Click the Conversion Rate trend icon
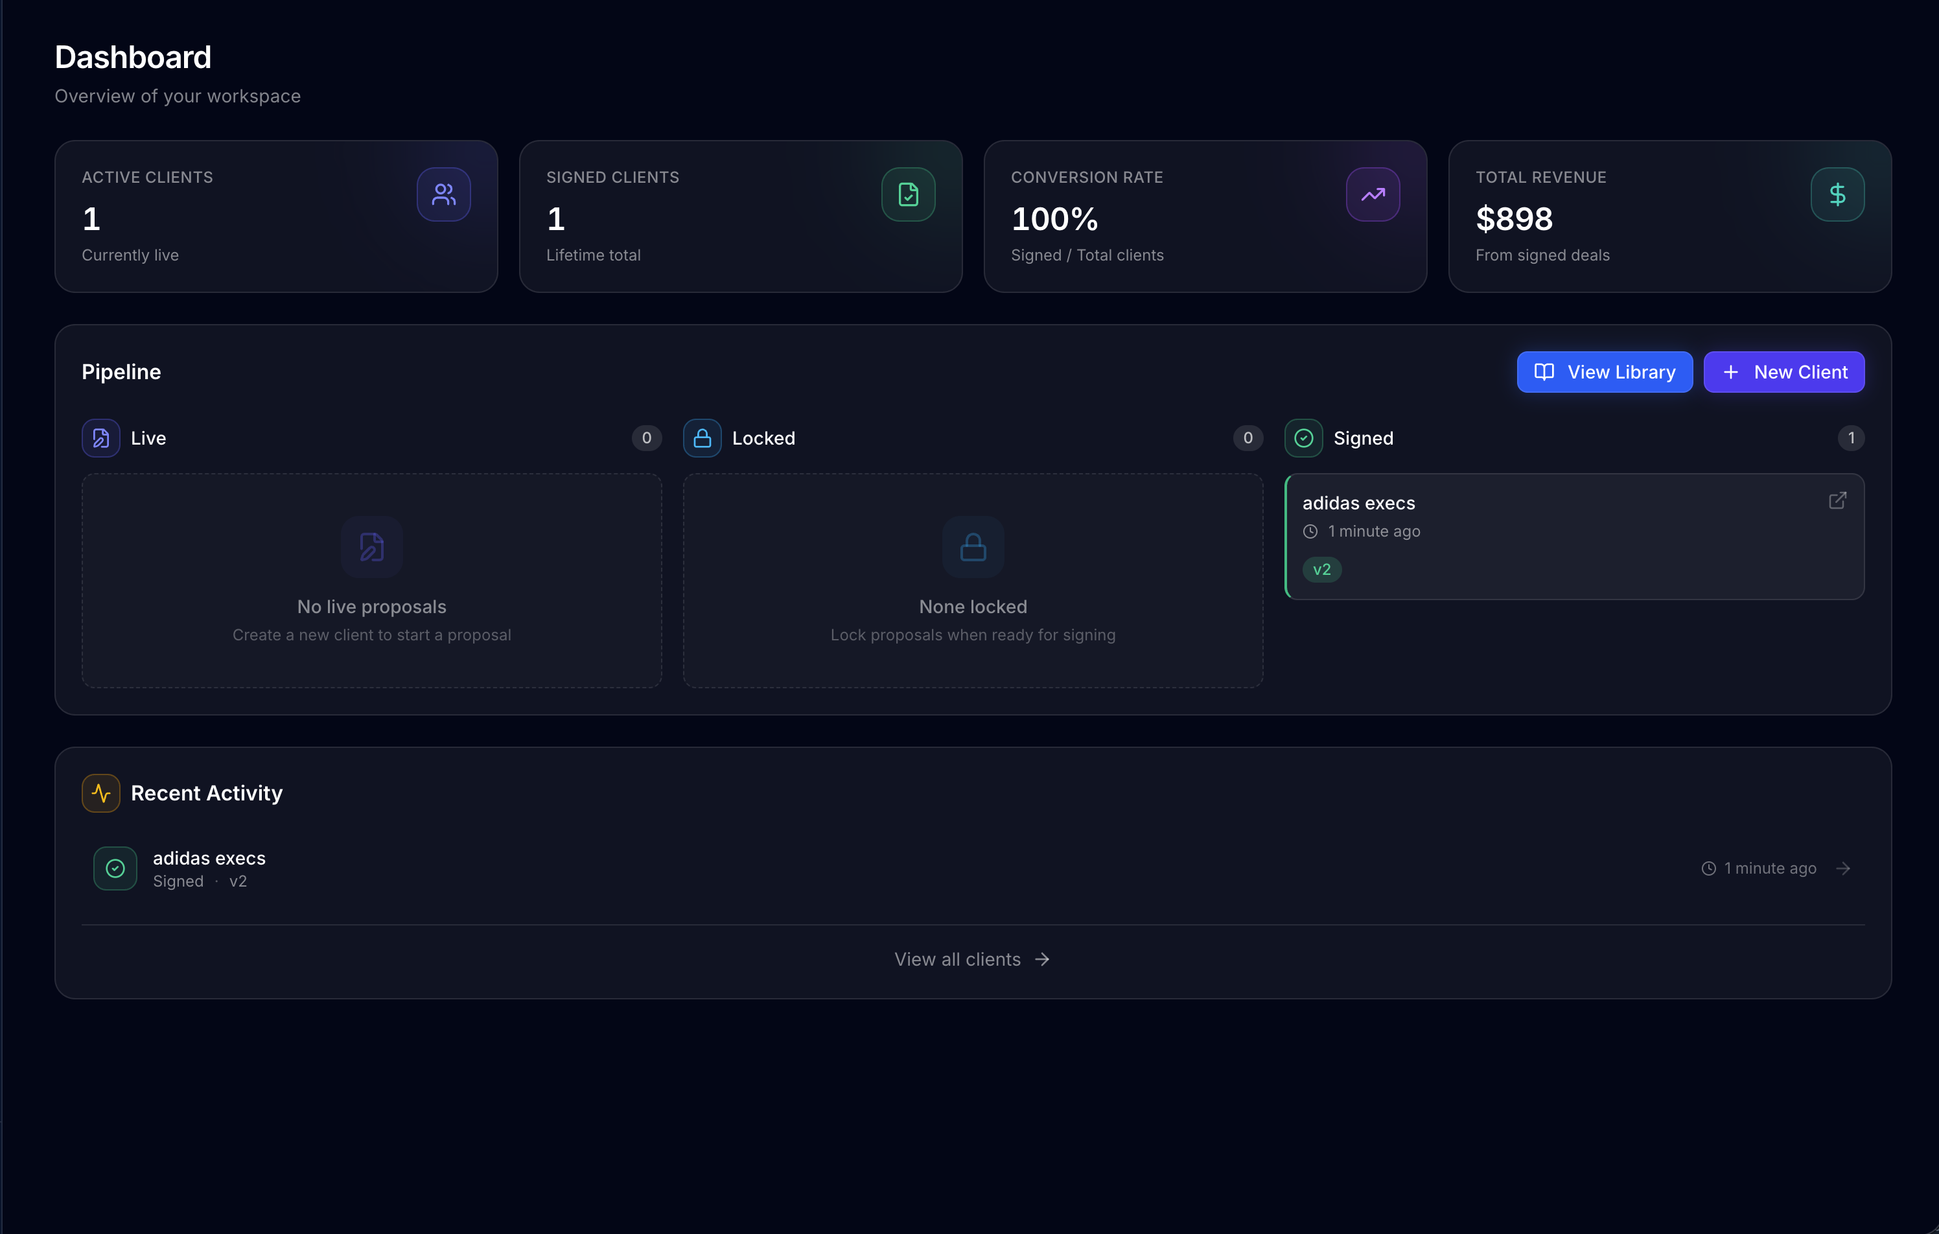Screen dimensions: 1939x1234 tap(1372, 194)
